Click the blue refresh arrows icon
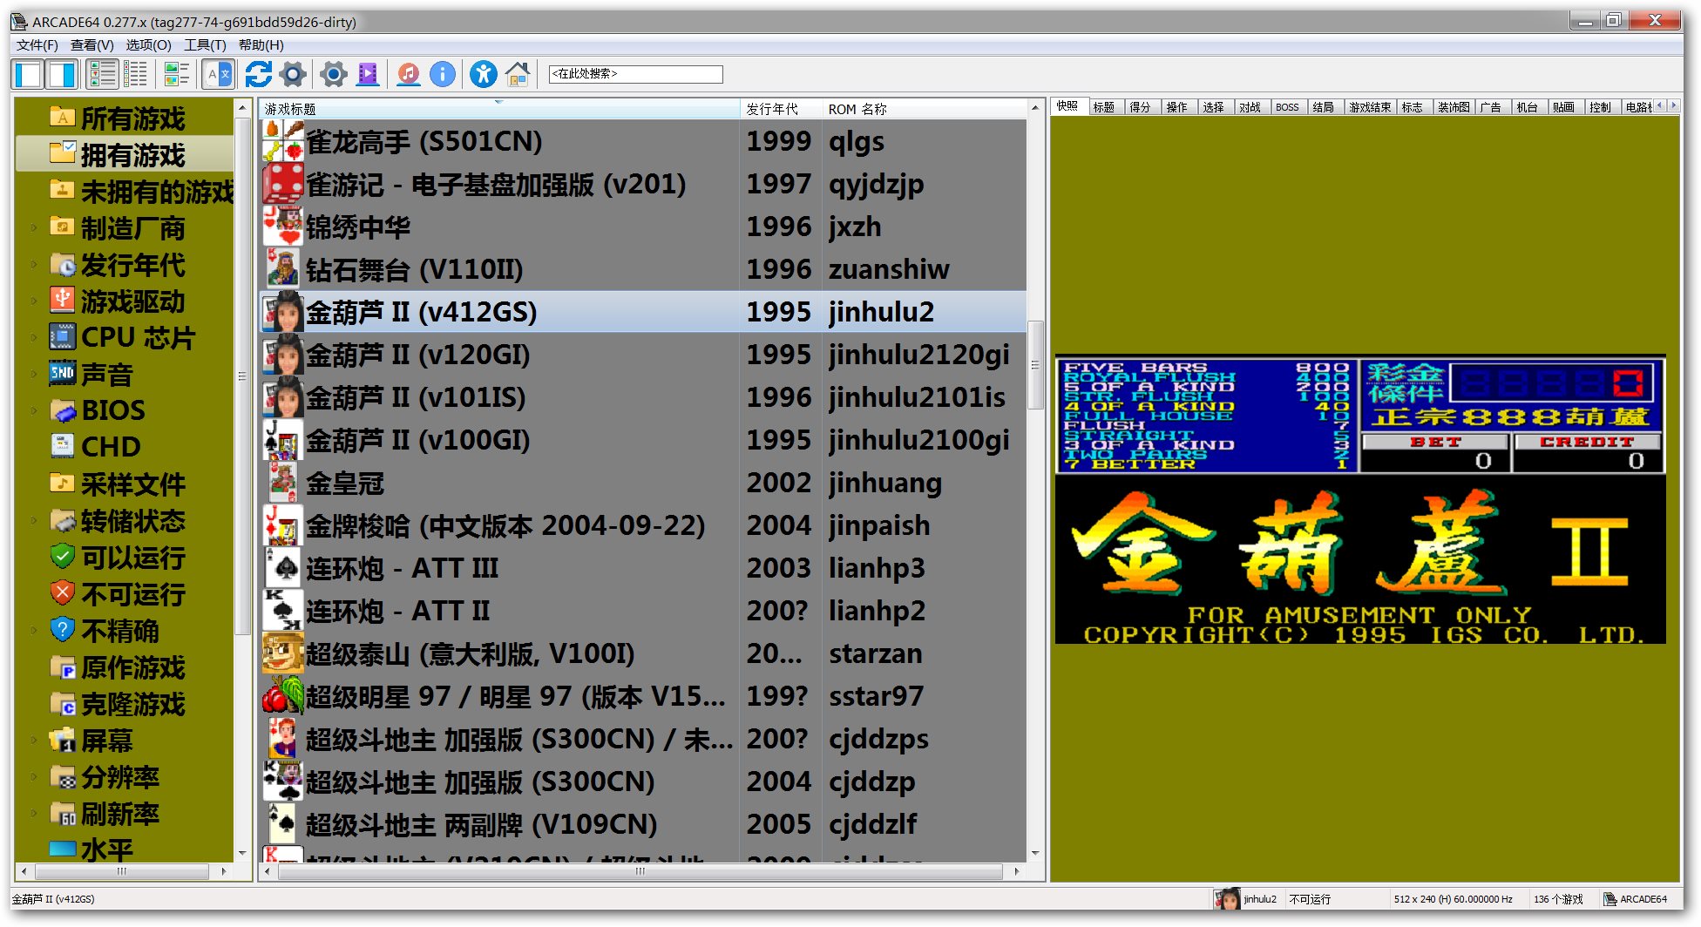Image resolution: width=1701 pixels, height=927 pixels. pos(258,75)
